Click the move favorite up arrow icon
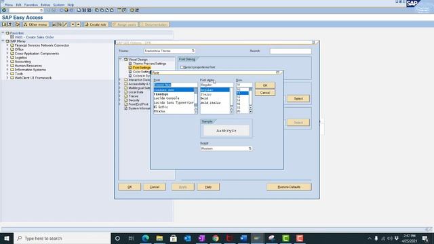 click(x=79, y=24)
